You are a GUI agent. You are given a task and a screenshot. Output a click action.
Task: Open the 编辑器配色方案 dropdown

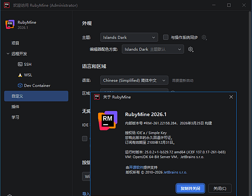pyautogui.click(x=153, y=49)
